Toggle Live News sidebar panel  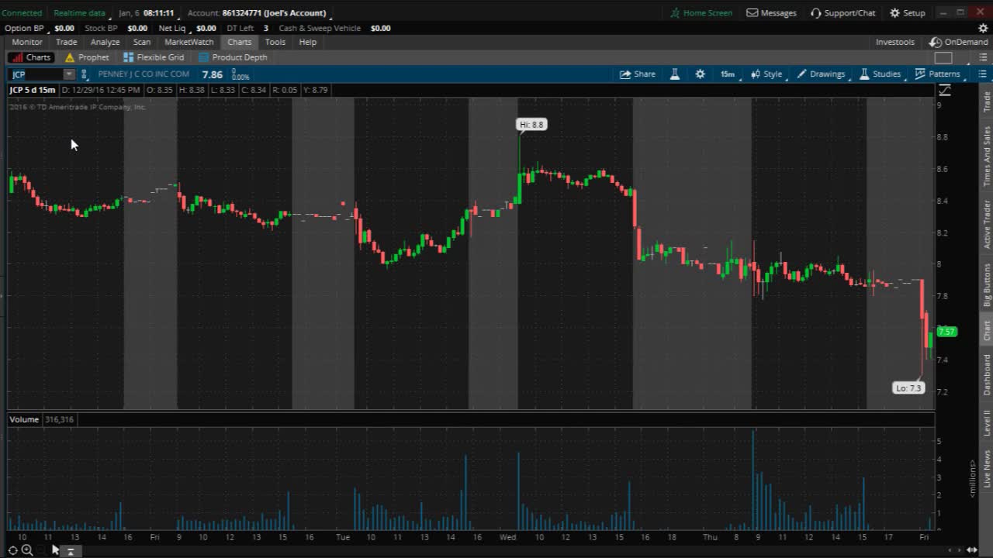987,470
